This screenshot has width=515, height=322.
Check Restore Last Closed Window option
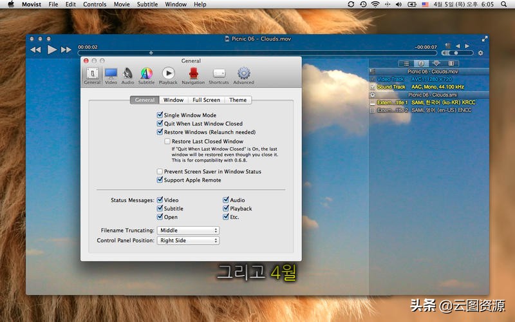[167, 142]
